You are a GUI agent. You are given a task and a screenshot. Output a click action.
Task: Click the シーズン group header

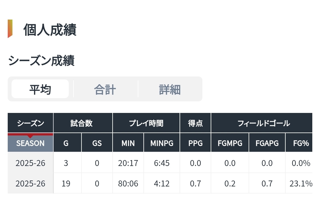[31, 123]
